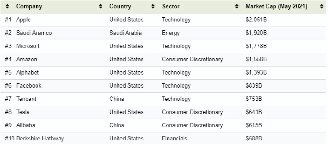Click the Country column header label
Screen dimensions: 328x144
120,6
